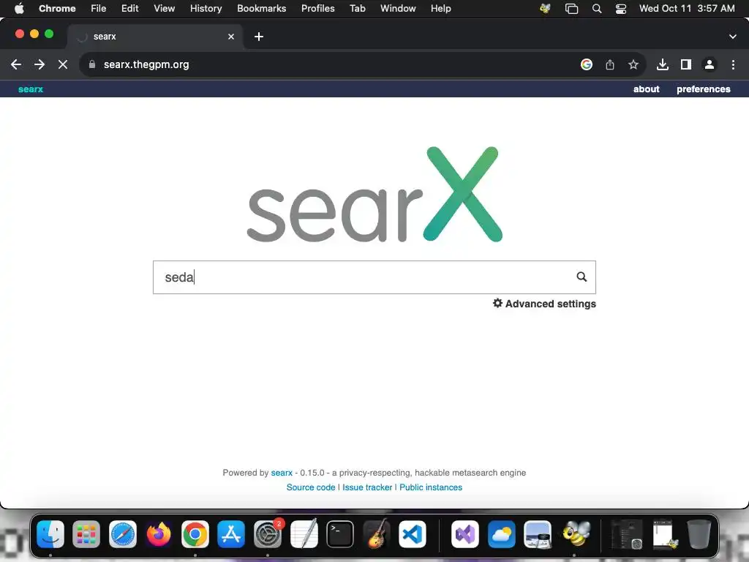Open Advanced settings gear option

544,304
